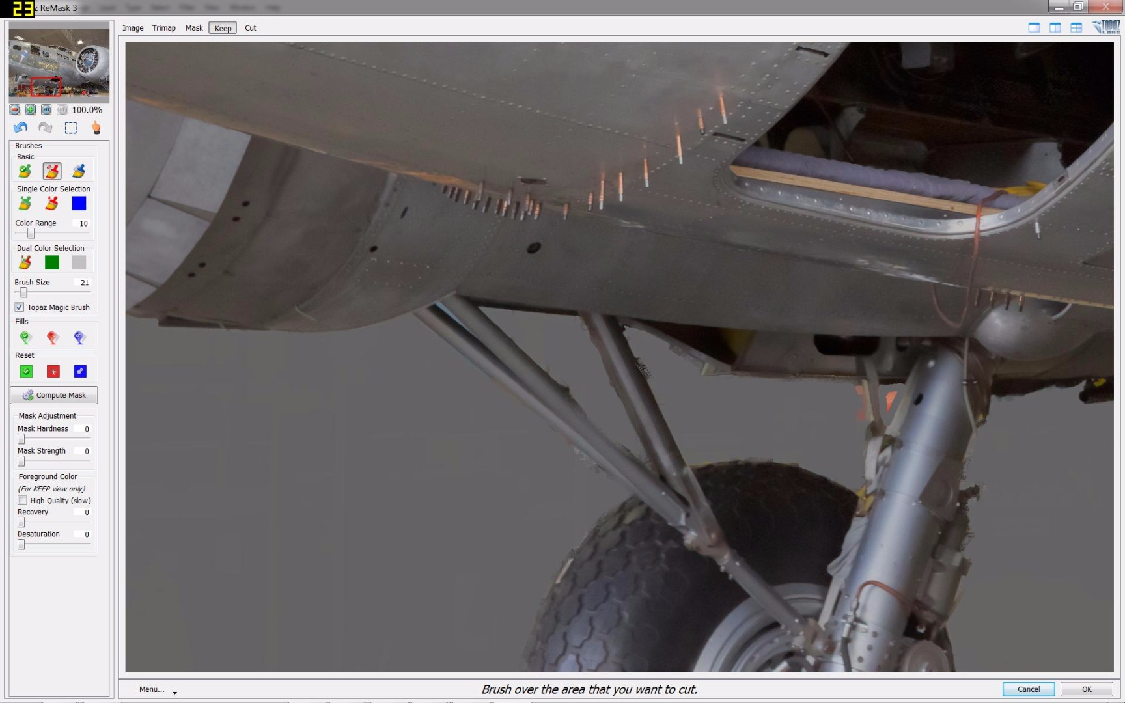1125x703 pixels.
Task: Click the Cancel button
Action: coord(1029,689)
